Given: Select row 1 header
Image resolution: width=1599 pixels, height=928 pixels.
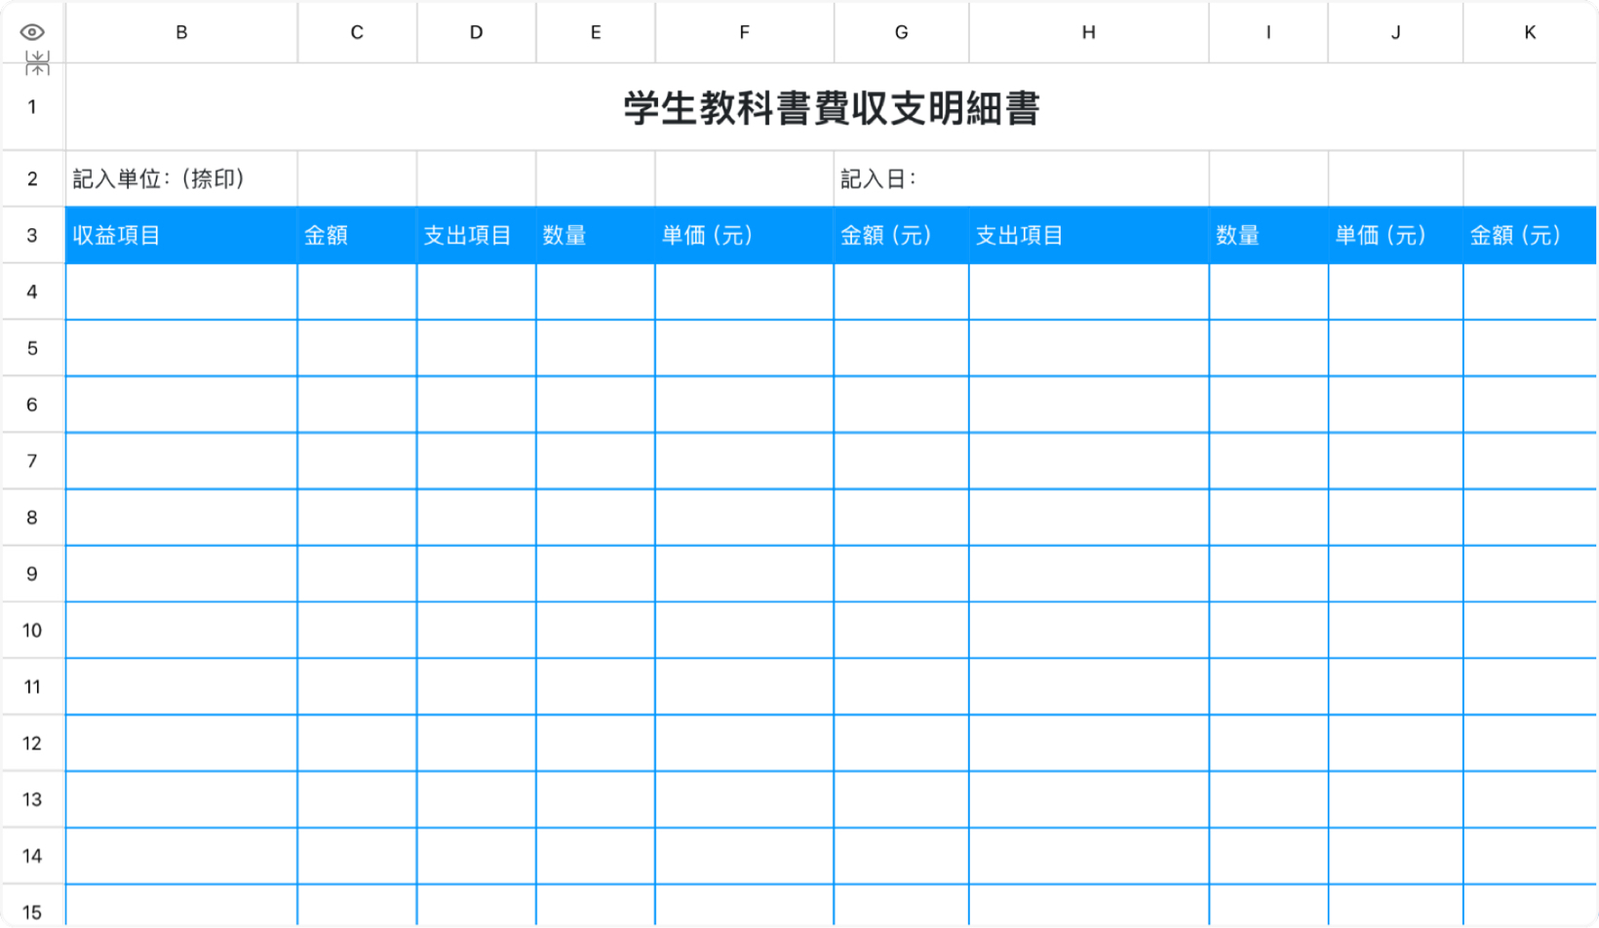Looking at the screenshot, I should pyautogui.click(x=32, y=107).
